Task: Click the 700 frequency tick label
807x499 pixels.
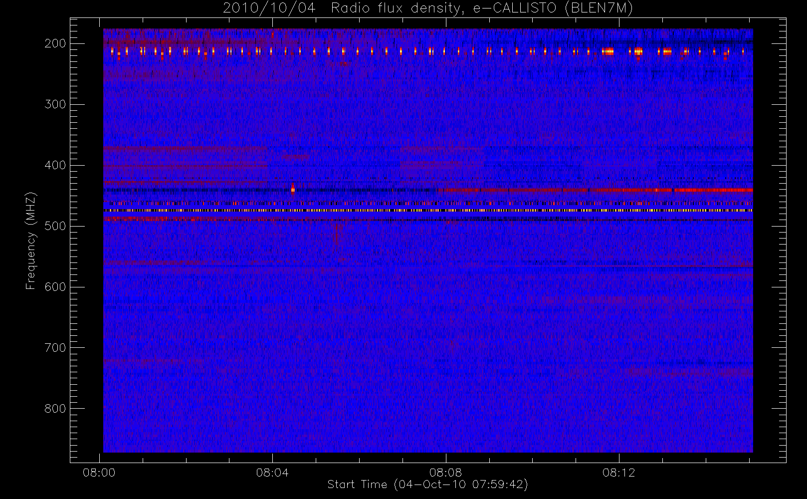Action: [55, 348]
